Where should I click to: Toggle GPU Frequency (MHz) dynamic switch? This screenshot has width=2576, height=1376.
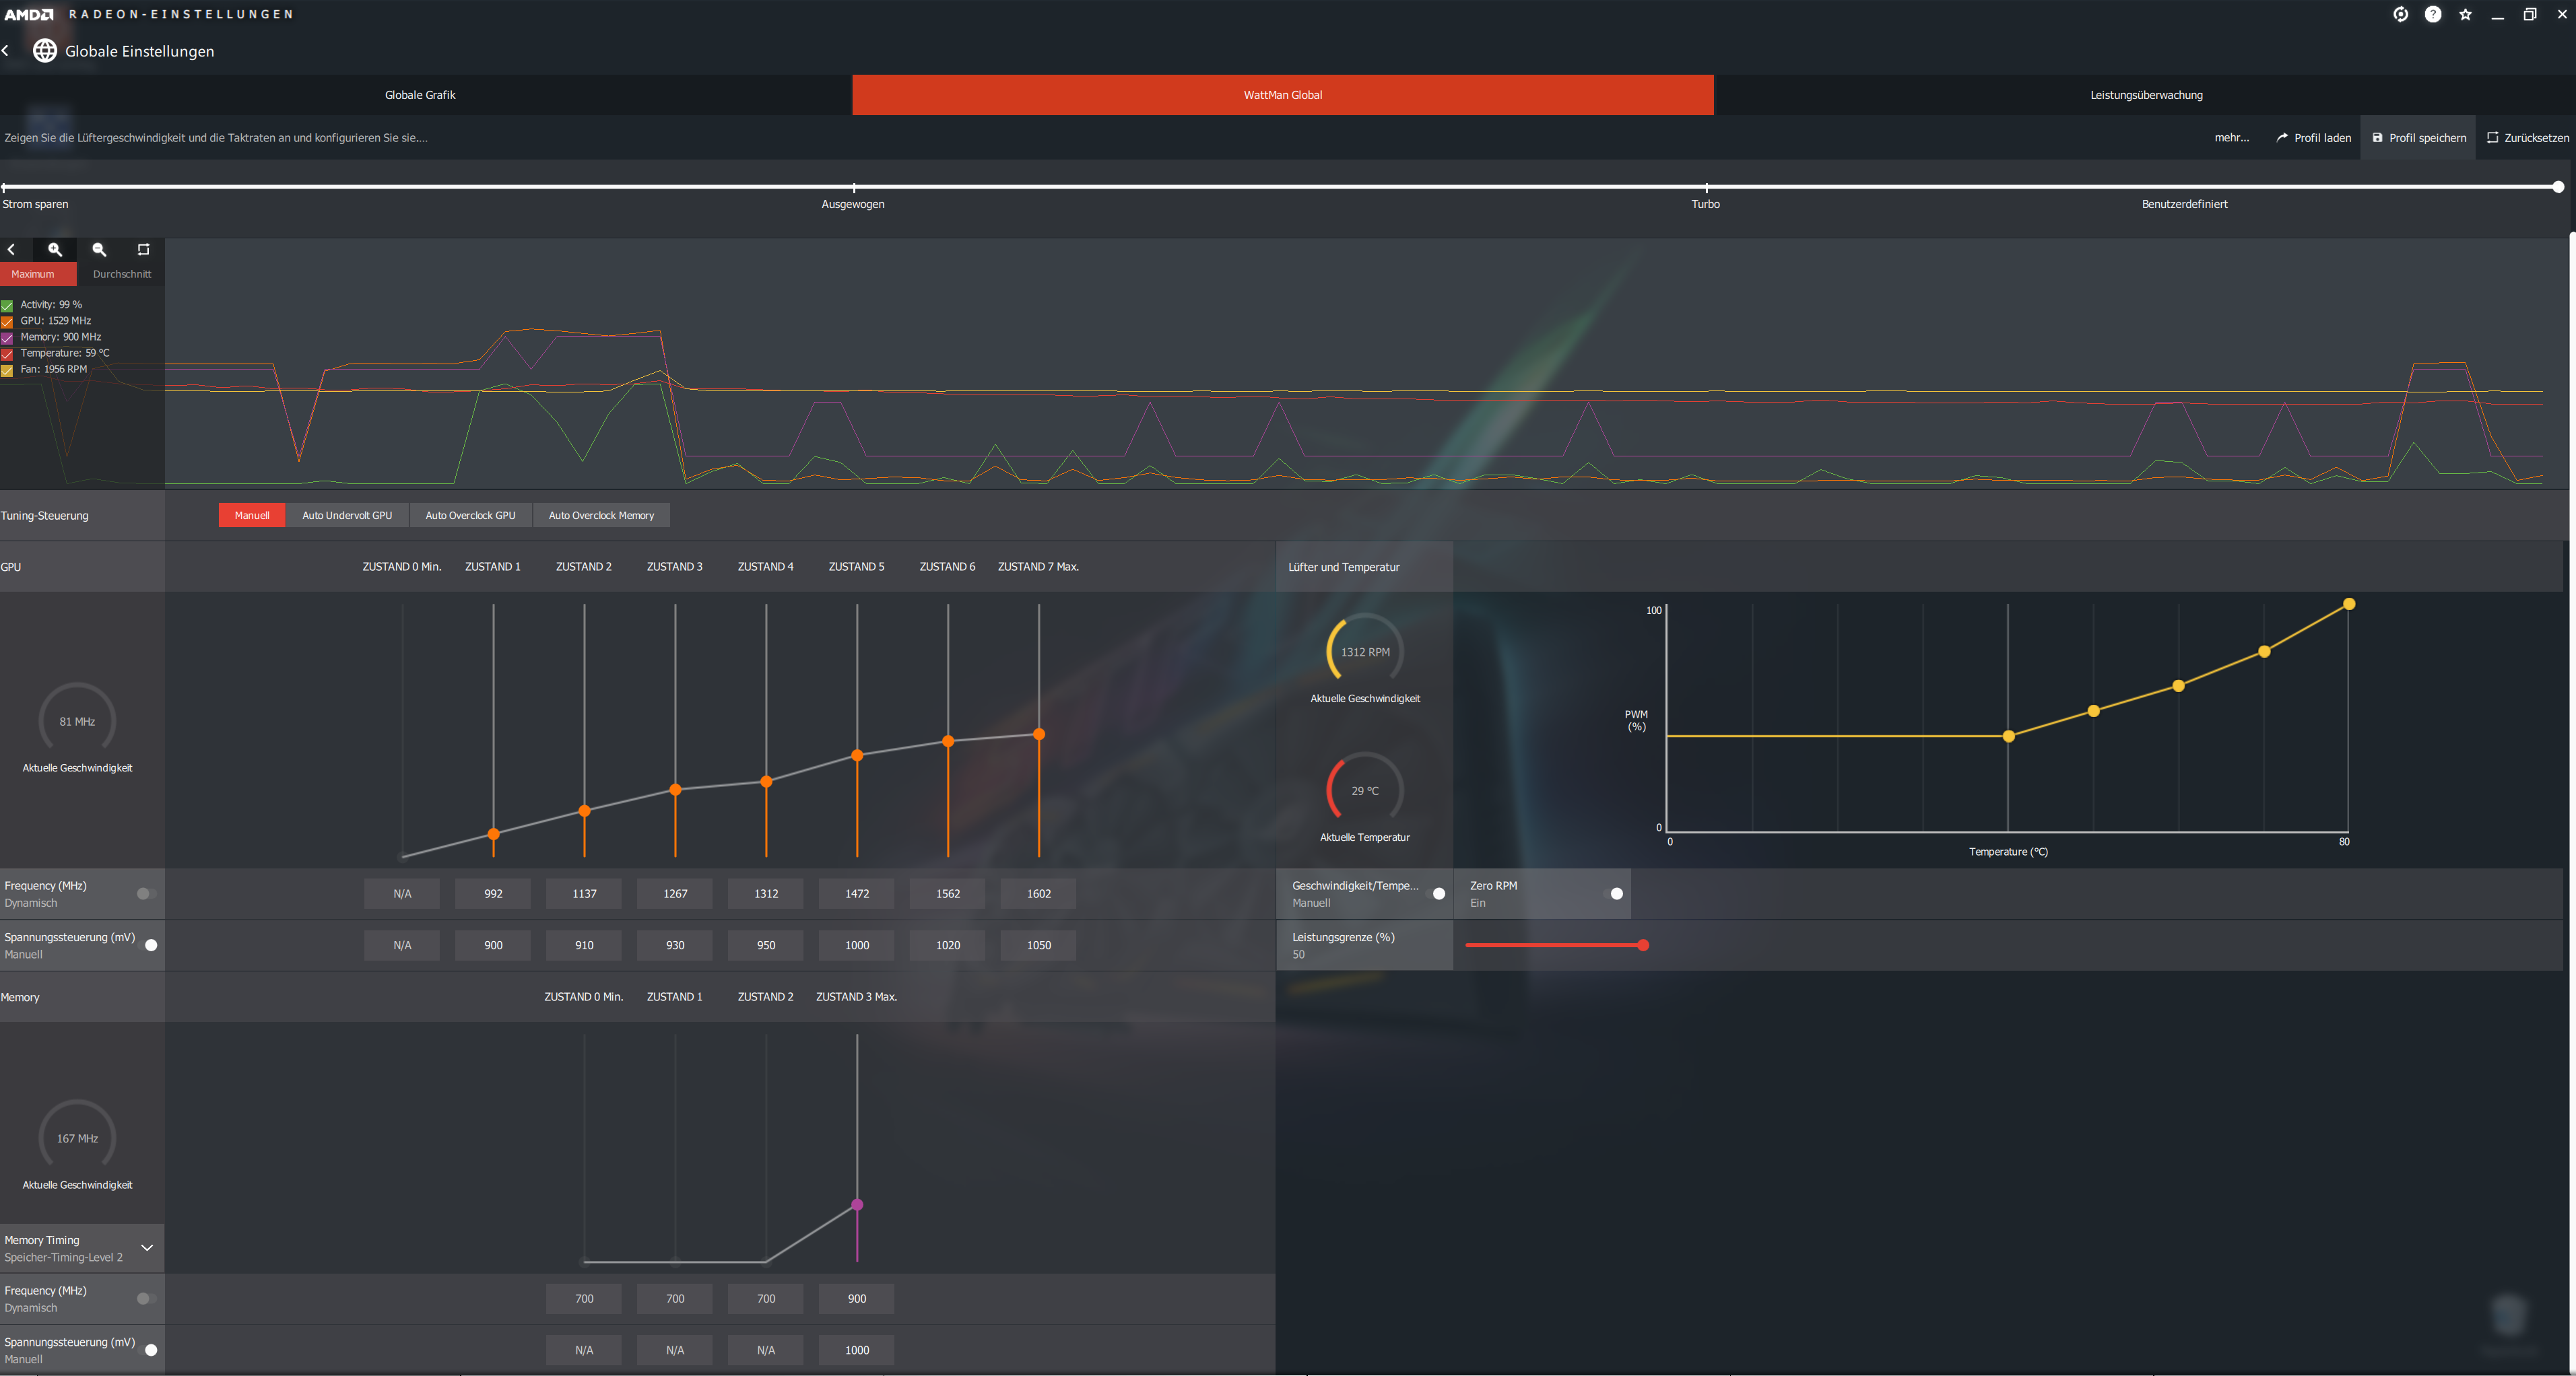pos(146,895)
